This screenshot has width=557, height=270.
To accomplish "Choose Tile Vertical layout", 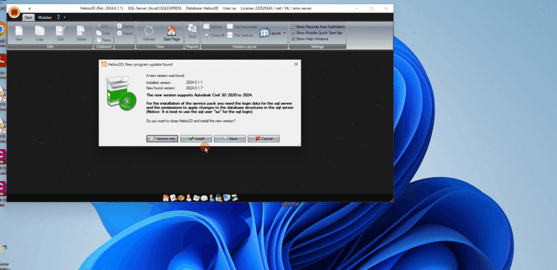I will click(x=240, y=35).
